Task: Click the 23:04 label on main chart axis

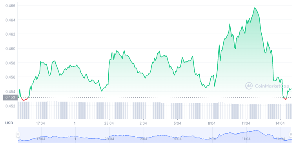Action: 109,123
